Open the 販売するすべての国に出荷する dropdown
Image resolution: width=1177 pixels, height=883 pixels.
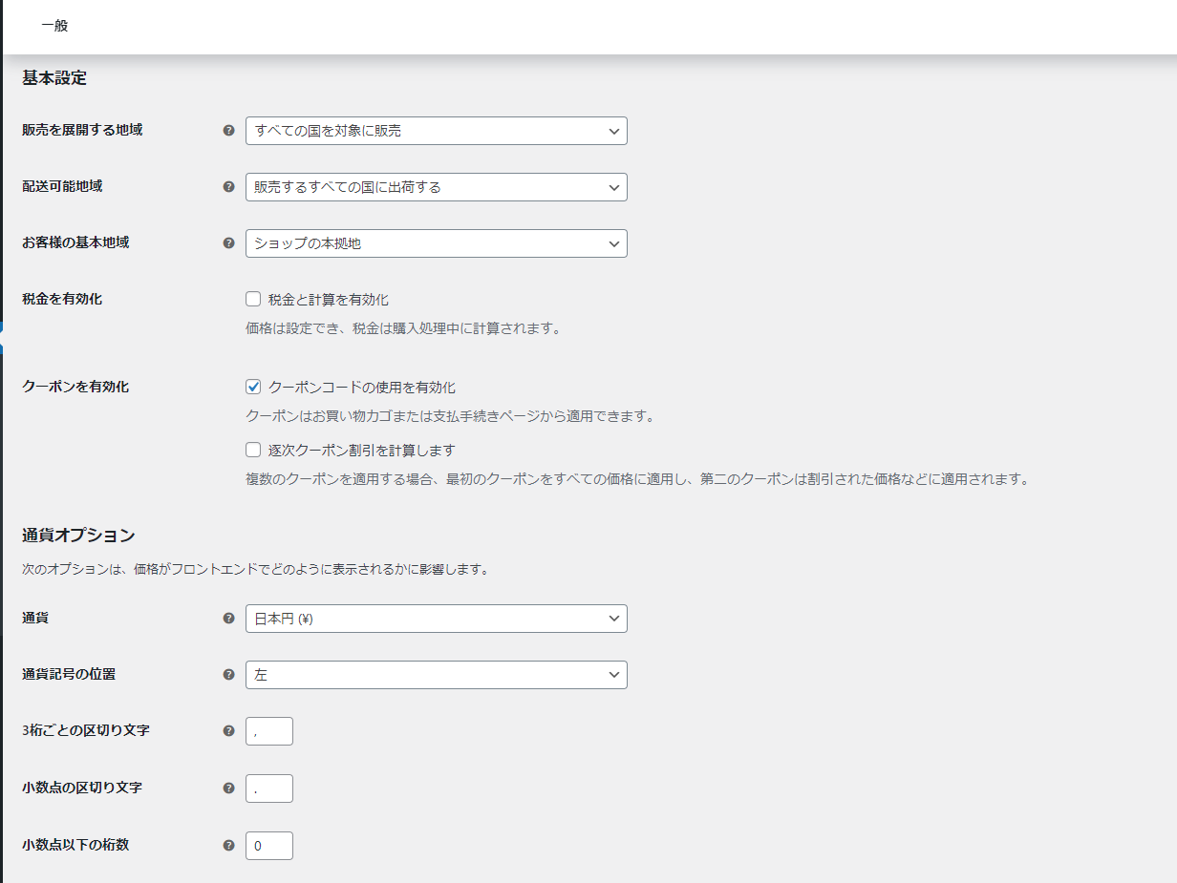click(x=437, y=187)
